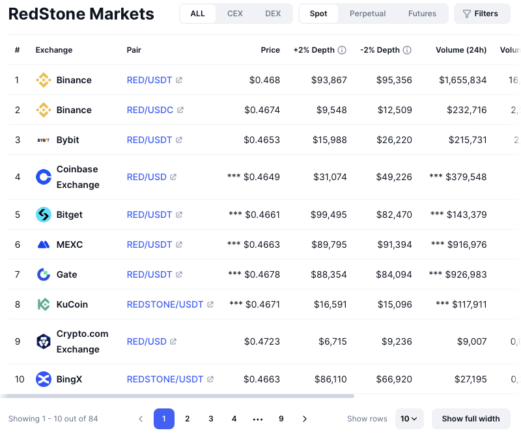The width and height of the screenshot is (521, 439).
Task: Click external link icon beside KuCoin REDSTONE/USDT
Action: (210, 304)
